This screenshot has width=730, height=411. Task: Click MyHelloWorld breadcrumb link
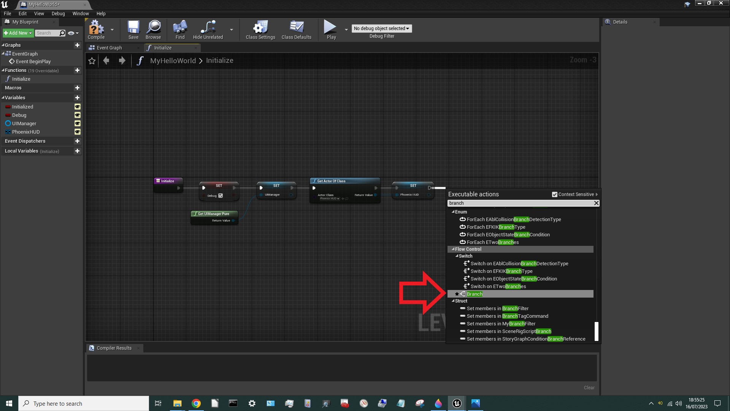point(173,61)
